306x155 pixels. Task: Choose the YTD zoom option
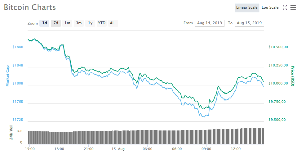(101, 23)
